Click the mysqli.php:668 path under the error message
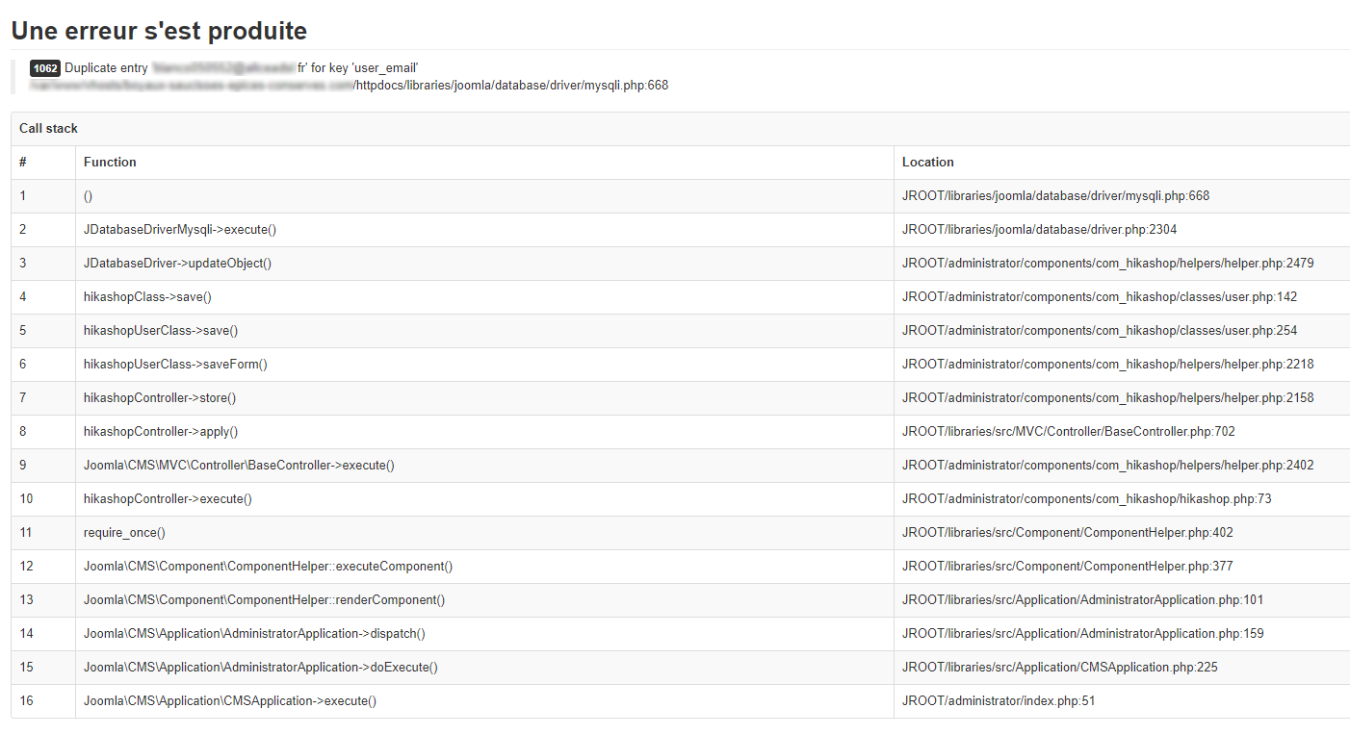This screenshot has width=1350, height=734. [511, 86]
